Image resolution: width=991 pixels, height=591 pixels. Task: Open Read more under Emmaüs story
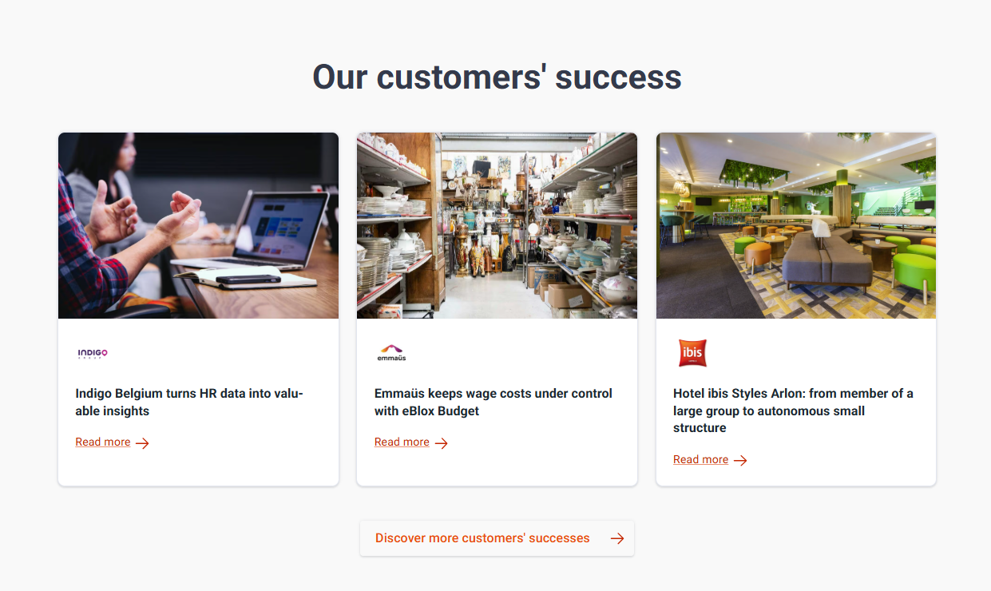402,442
